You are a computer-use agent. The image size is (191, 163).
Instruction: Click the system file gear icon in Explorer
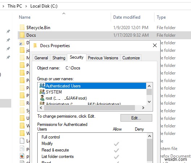click(x=22, y=148)
